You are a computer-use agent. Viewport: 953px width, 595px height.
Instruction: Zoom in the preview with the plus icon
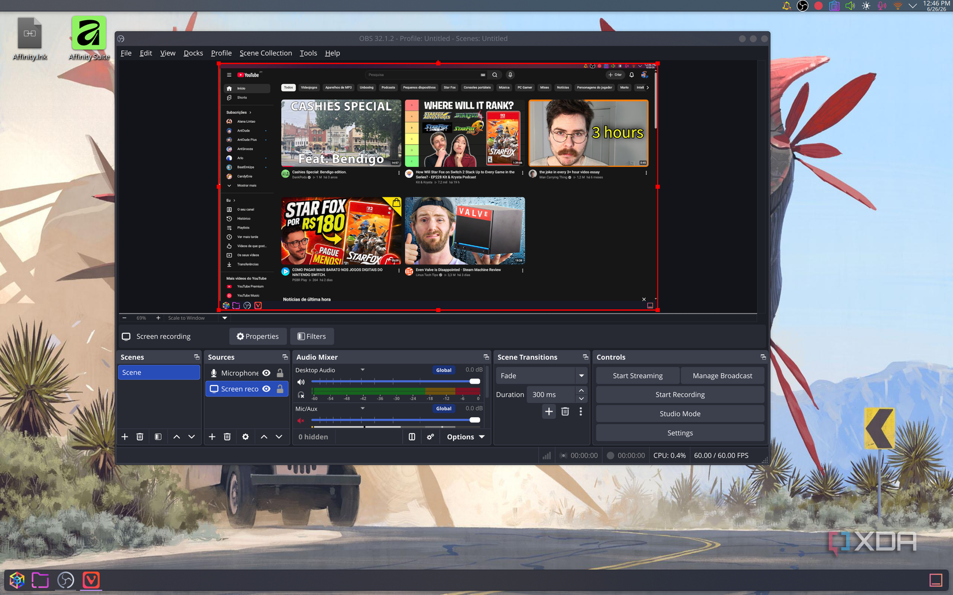coord(158,318)
